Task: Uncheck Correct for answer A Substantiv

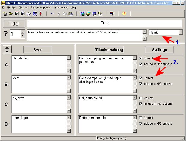Action: pos(141,58)
